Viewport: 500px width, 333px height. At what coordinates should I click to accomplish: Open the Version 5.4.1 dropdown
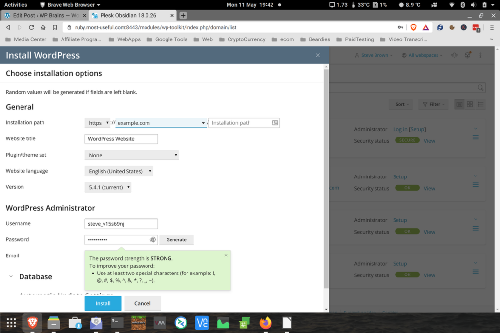(108, 187)
